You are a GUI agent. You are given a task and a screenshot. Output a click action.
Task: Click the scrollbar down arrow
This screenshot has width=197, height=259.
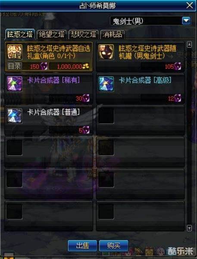189,228
